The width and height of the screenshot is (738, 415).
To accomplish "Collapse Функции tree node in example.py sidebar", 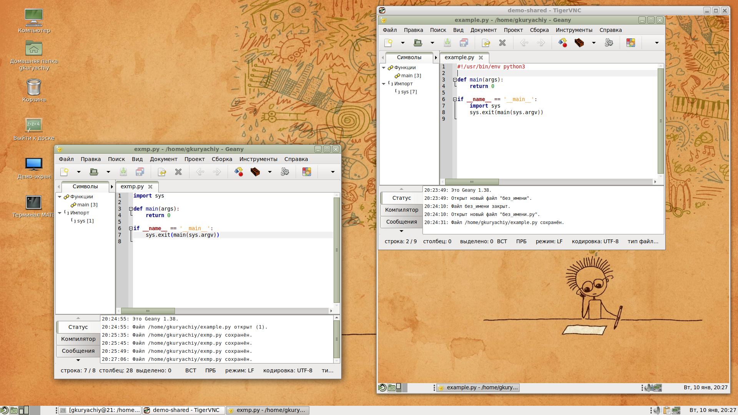I will click(x=384, y=68).
